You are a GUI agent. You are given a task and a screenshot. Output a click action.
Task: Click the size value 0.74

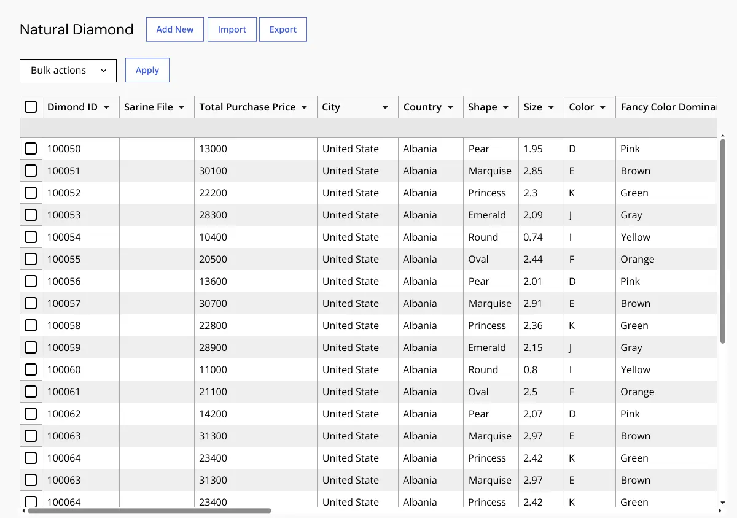533,237
